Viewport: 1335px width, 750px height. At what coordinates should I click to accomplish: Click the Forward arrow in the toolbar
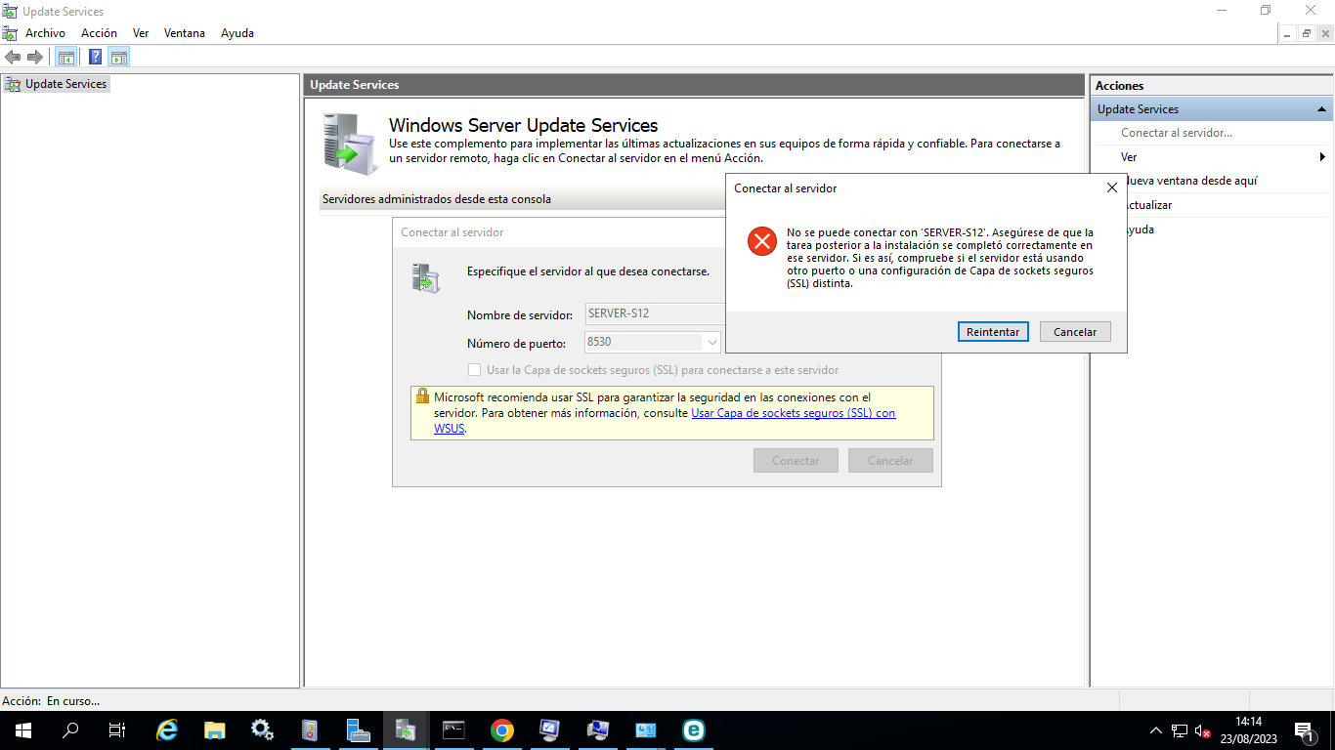point(35,57)
